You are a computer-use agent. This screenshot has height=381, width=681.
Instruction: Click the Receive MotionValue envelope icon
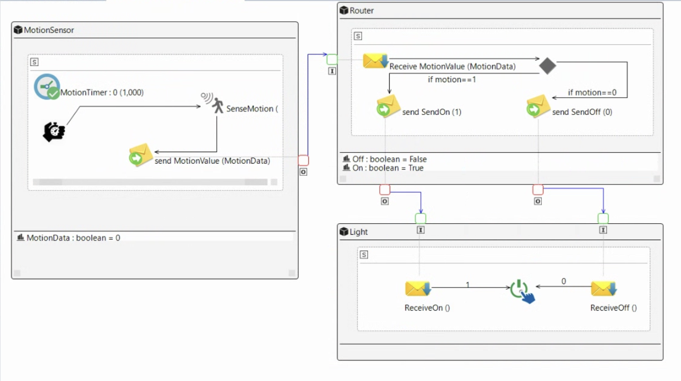tap(375, 61)
